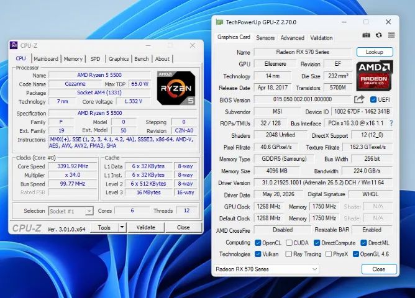Screen dimensions: 415x298
Task: Click the Tools button in CPU-Z
Action: tap(104, 227)
